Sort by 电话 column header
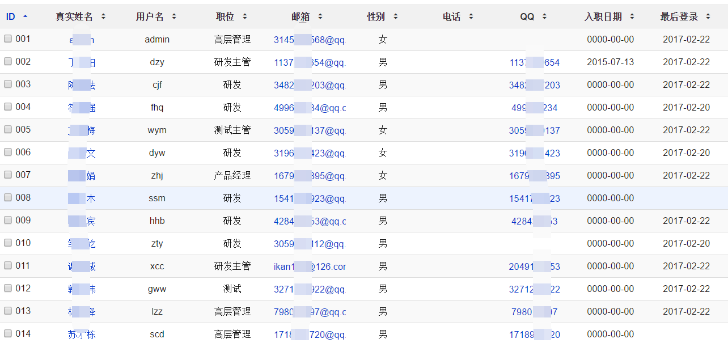728x343 pixels. 458,16
